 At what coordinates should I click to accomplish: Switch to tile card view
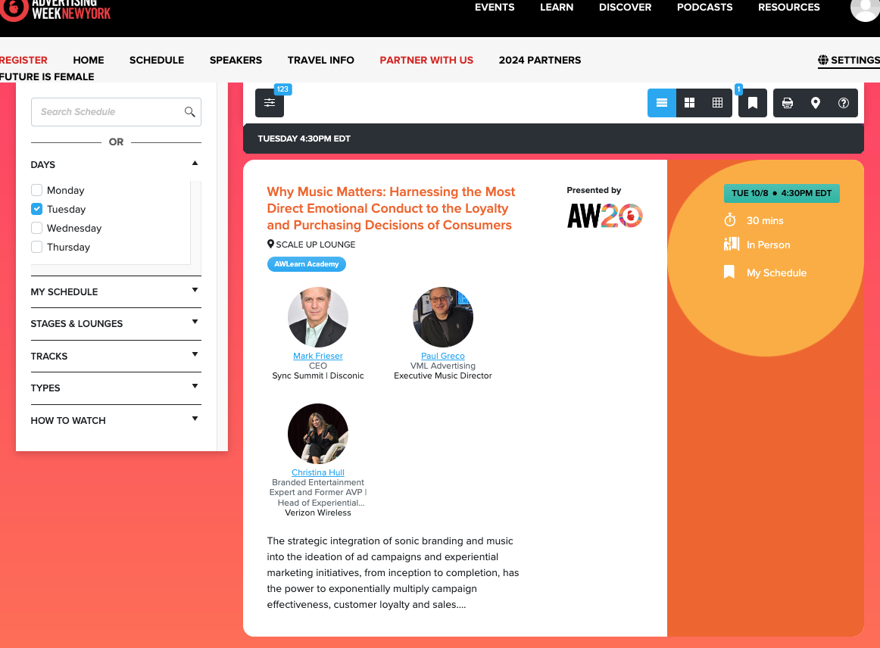point(690,103)
